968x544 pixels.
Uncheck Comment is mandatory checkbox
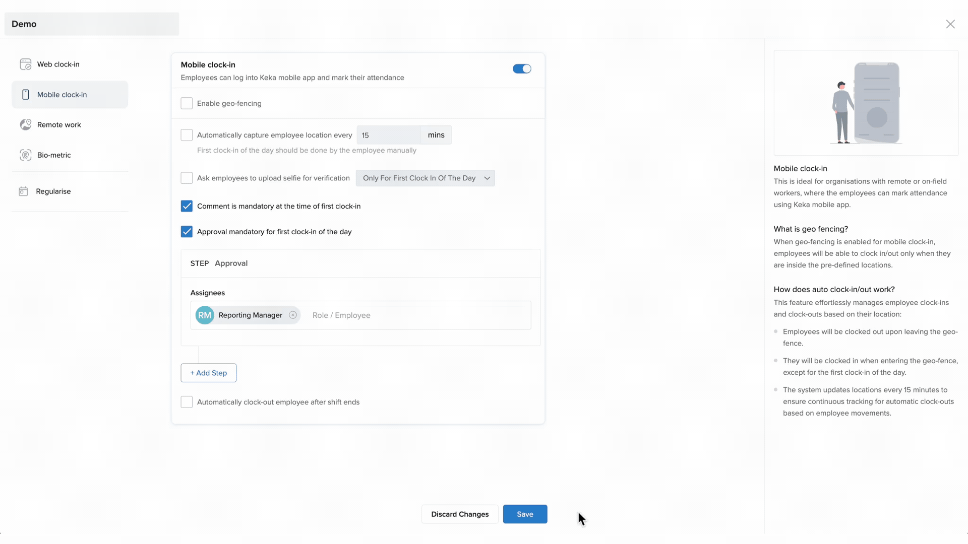pyautogui.click(x=187, y=206)
